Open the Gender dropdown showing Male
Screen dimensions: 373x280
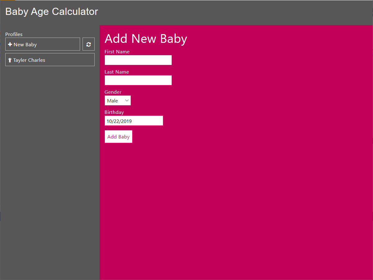[118, 101]
